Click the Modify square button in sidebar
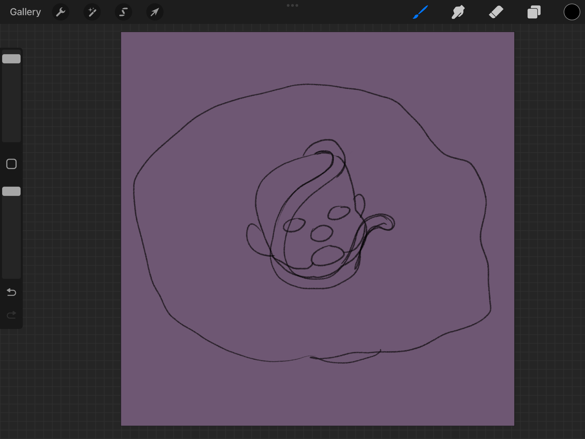 click(11, 164)
